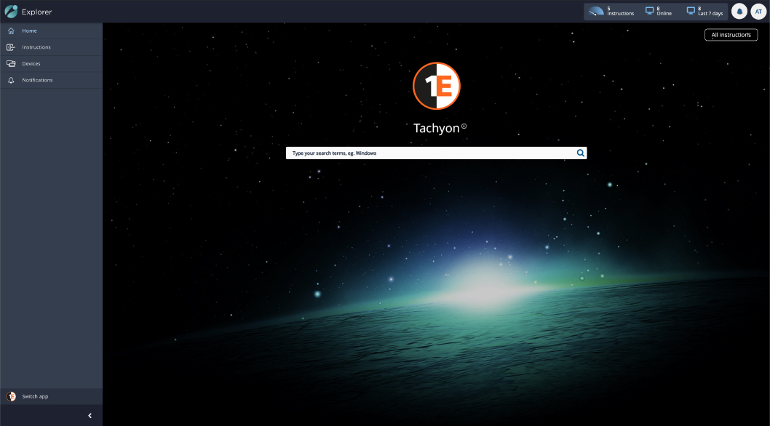This screenshot has width=770, height=426.
Task: Open Notifications in the navigation menu
Action: click(x=51, y=80)
